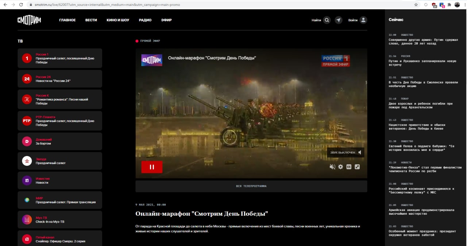Click the page heading 'Онлайн-марафон Смотрим День Победы'
This screenshot has width=467, height=246.
coord(202,214)
